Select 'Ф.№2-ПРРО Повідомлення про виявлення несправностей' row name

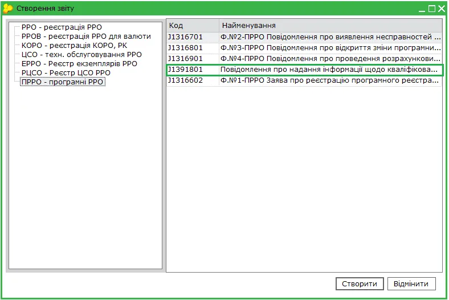[330, 37]
